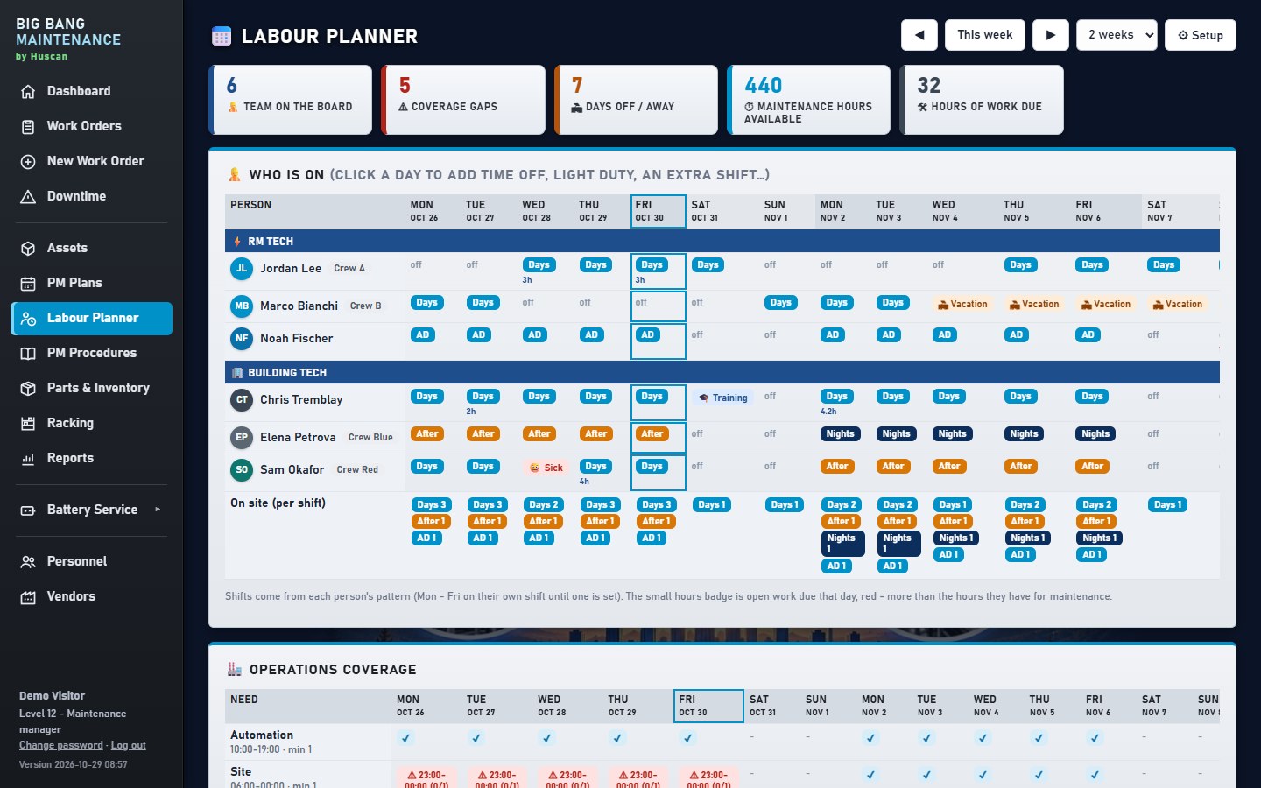This screenshot has width=1261, height=788.
Task: Click the Battery Service icon
Action: pyautogui.click(x=28, y=510)
